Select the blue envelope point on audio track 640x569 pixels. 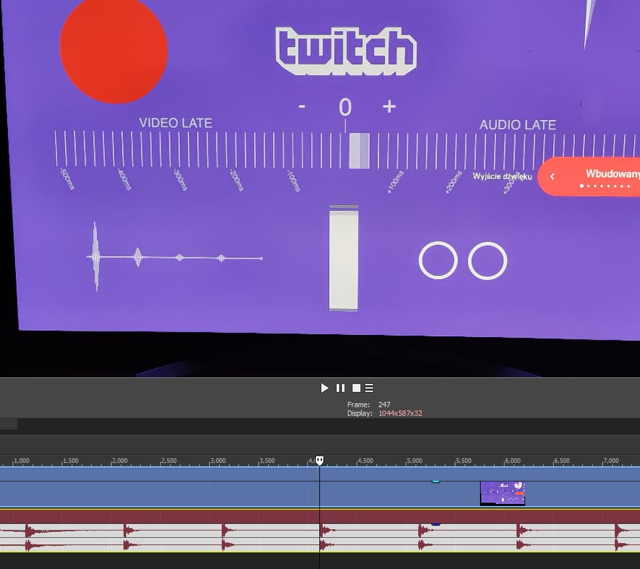pyautogui.click(x=436, y=524)
